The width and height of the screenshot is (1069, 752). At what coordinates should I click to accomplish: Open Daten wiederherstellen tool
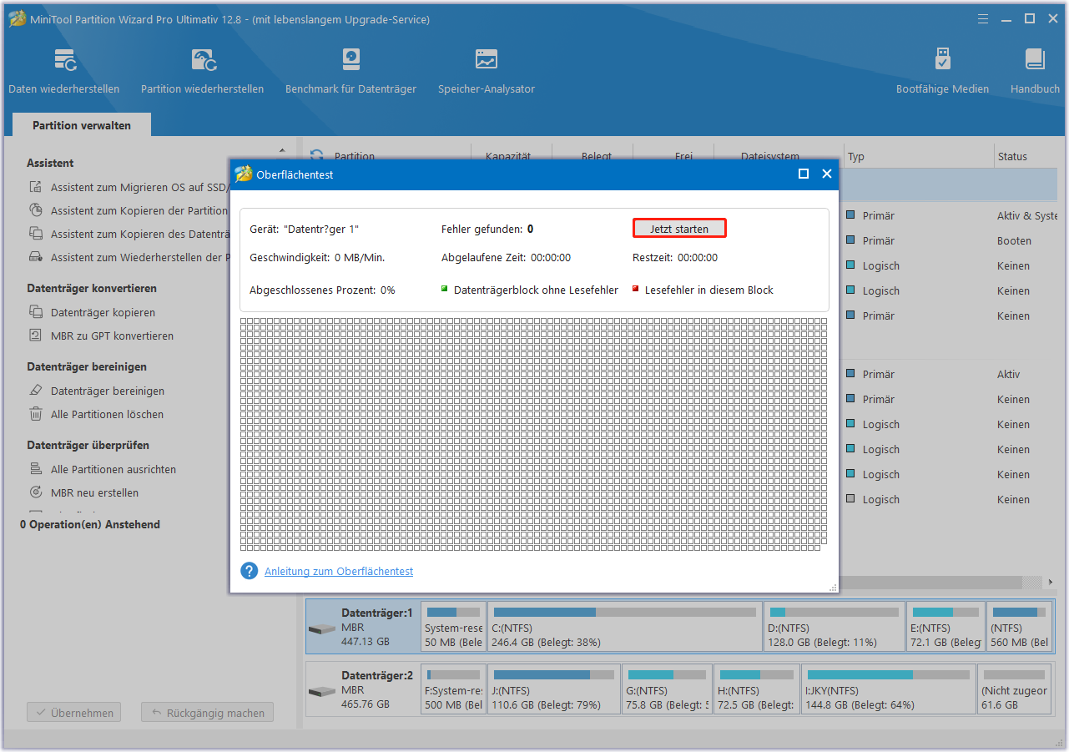[64, 71]
